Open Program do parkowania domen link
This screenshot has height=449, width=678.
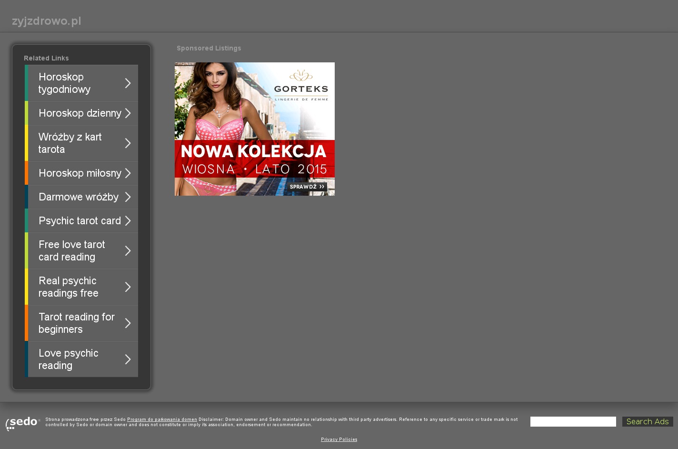pyautogui.click(x=162, y=419)
